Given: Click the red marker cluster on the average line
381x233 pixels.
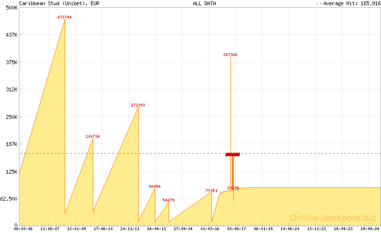Looking at the screenshot, I should [232, 154].
